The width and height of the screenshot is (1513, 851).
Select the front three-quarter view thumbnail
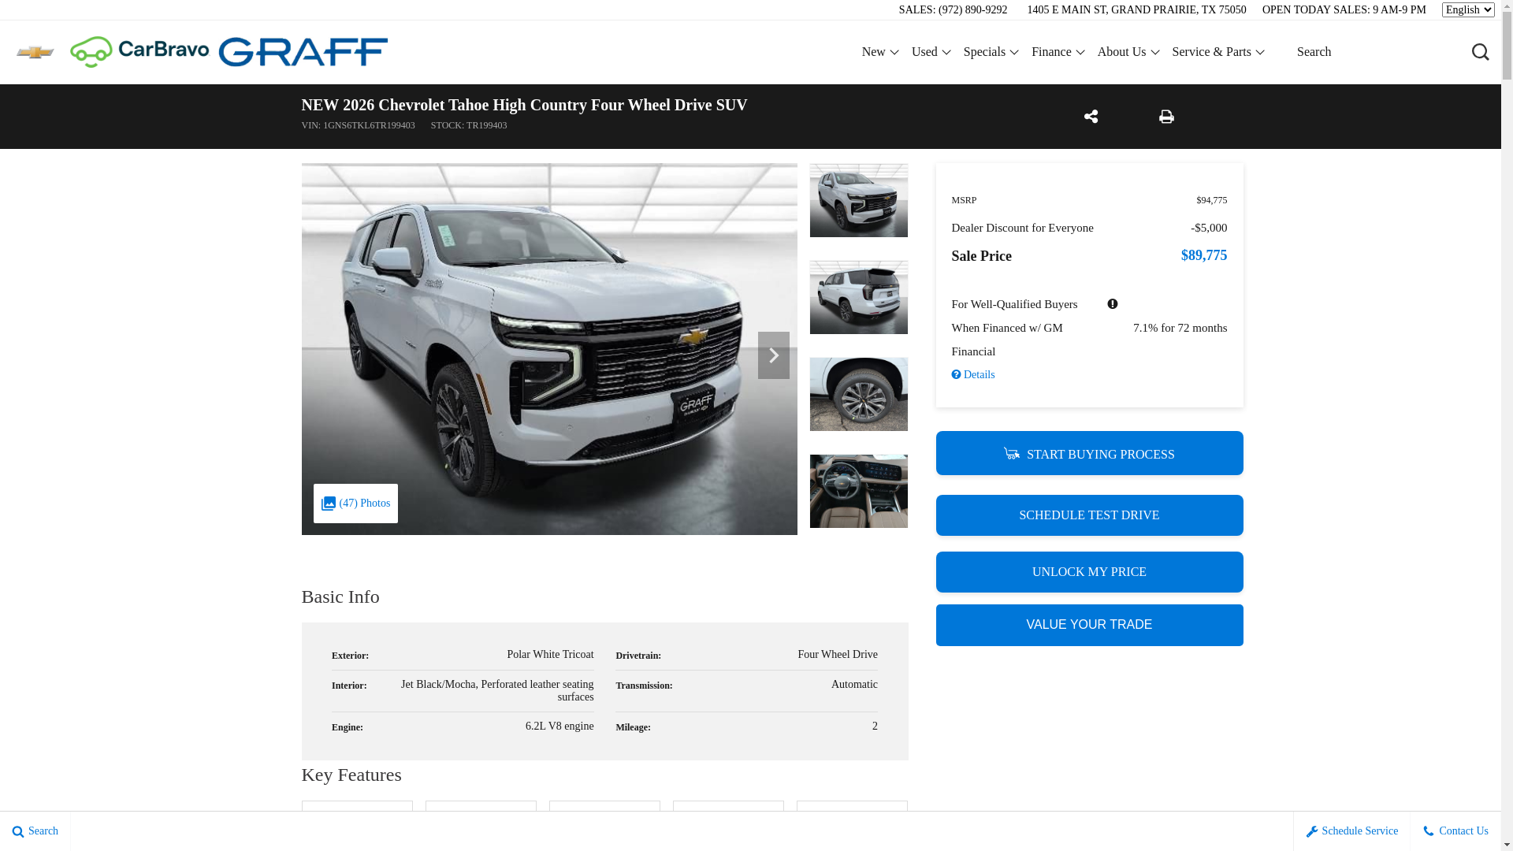(x=859, y=200)
